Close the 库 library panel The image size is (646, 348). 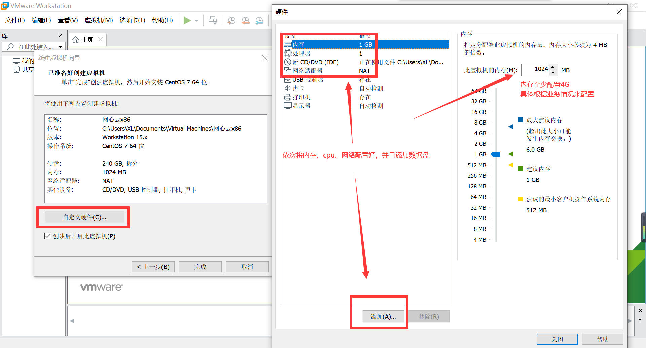tap(60, 36)
